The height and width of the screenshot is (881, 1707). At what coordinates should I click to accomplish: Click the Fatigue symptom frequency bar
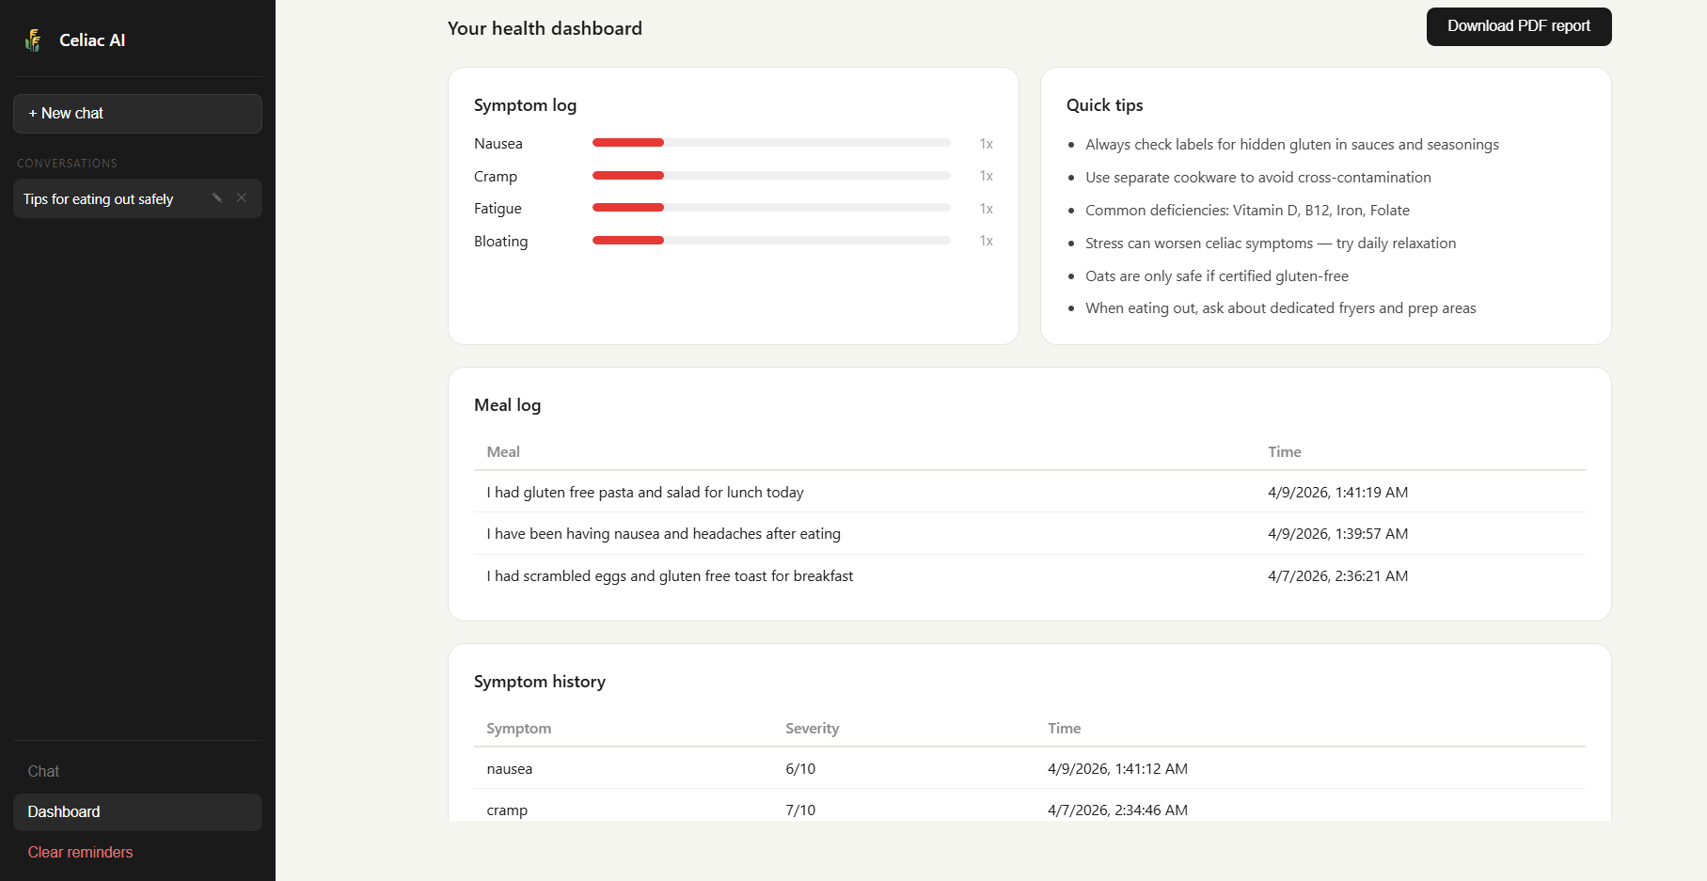tap(770, 208)
